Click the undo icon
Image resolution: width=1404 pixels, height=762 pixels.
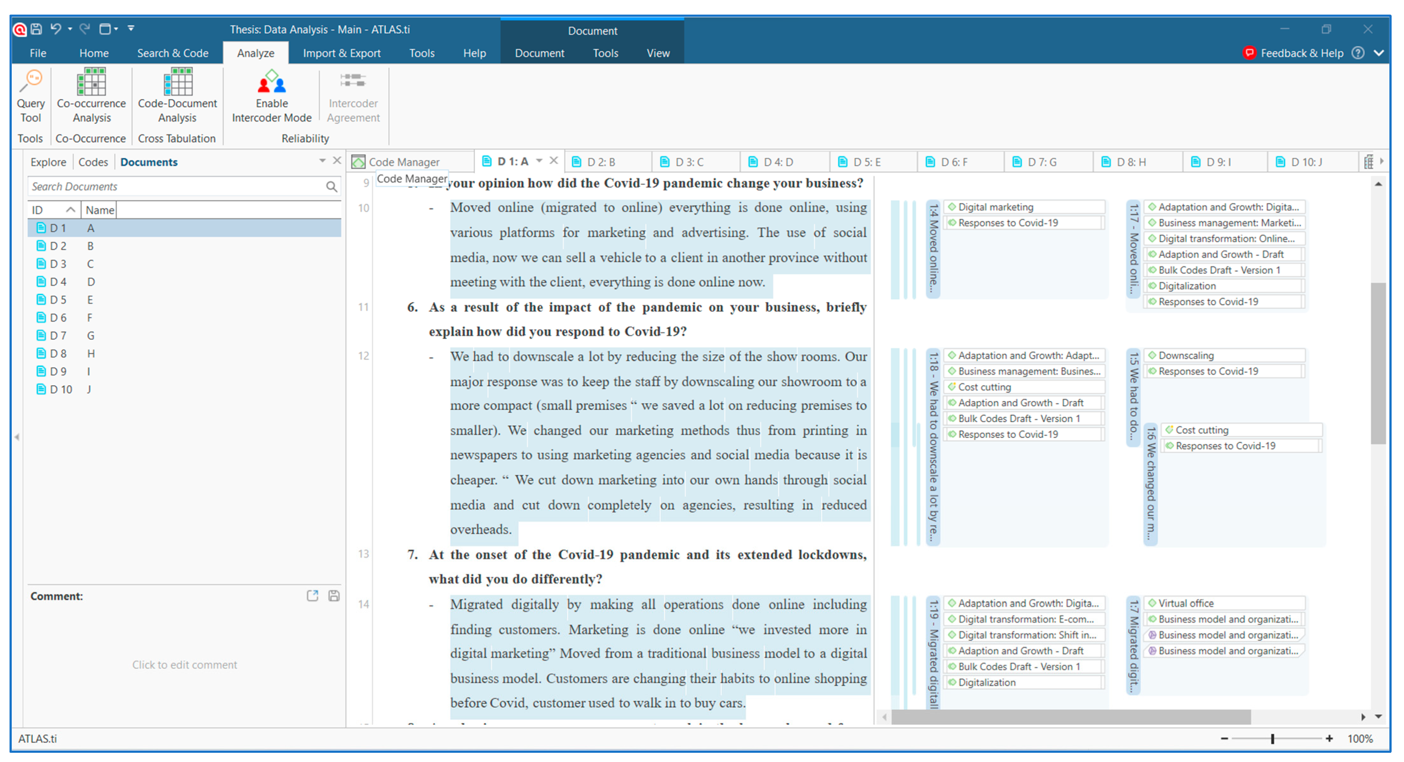[x=56, y=29]
